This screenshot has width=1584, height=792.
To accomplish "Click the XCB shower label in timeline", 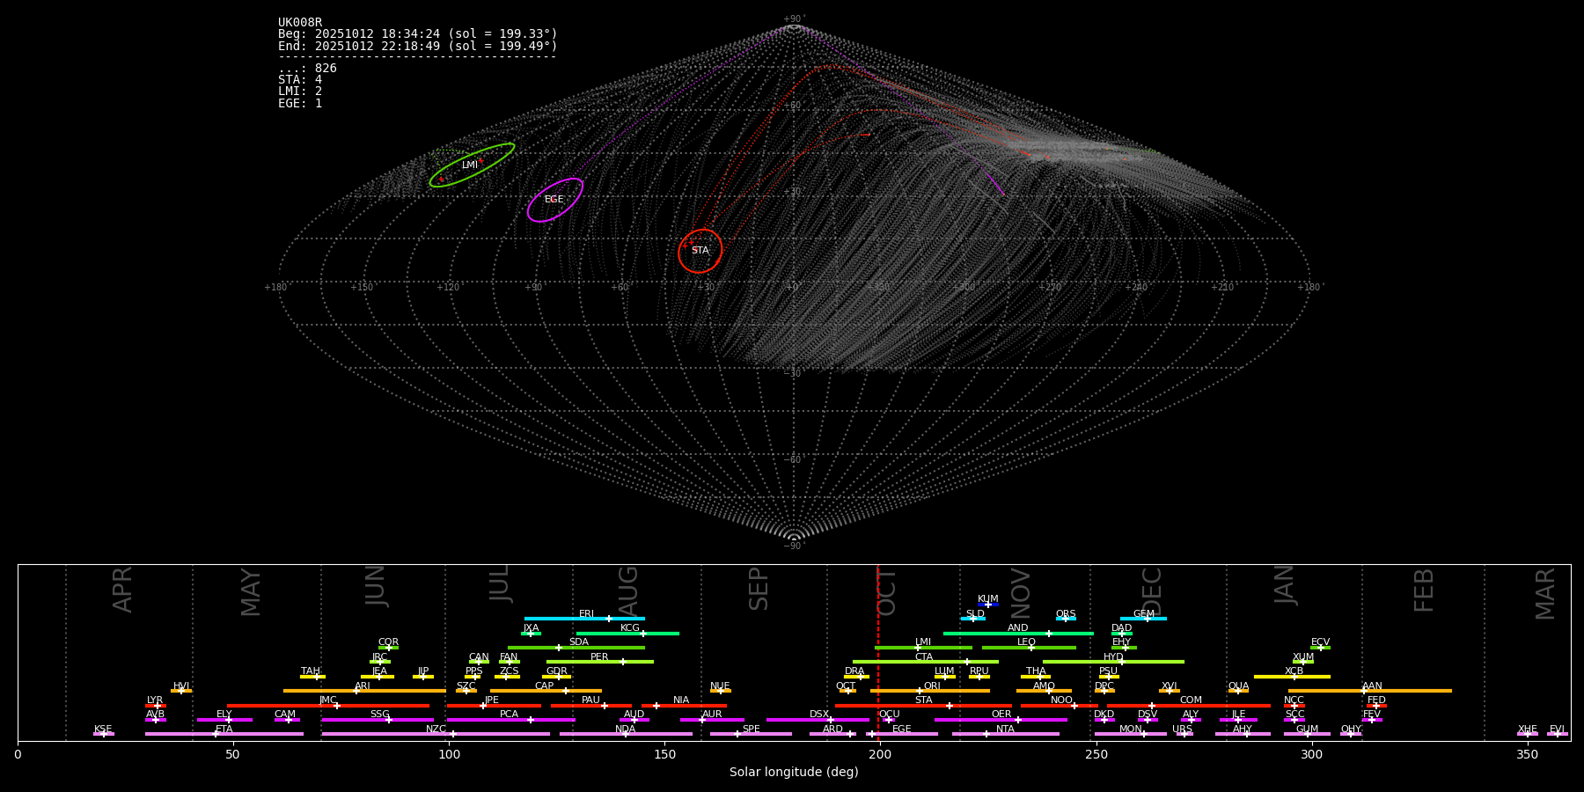I will [x=1294, y=671].
